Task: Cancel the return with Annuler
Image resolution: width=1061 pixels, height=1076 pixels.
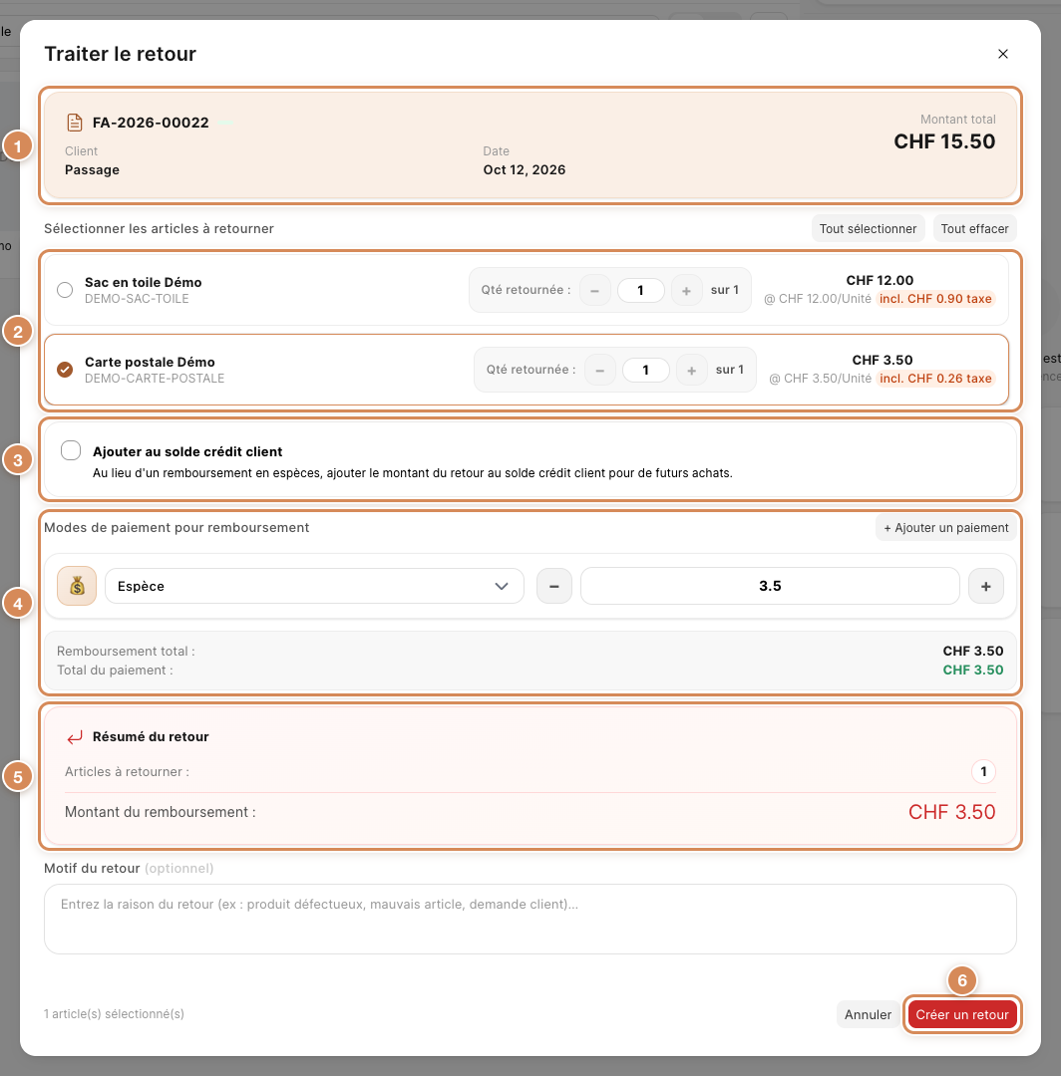Action: [868, 1014]
